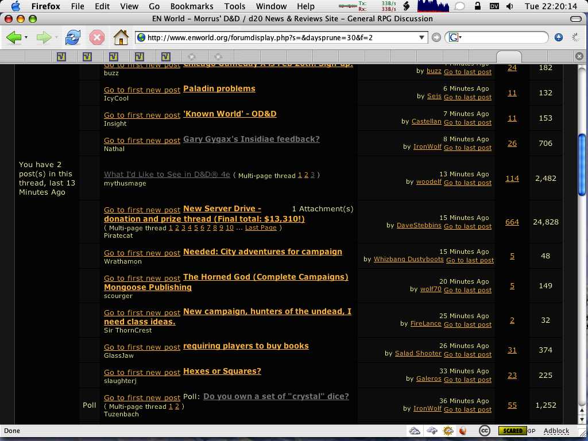Go back with the green Back arrow

pyautogui.click(x=14, y=37)
